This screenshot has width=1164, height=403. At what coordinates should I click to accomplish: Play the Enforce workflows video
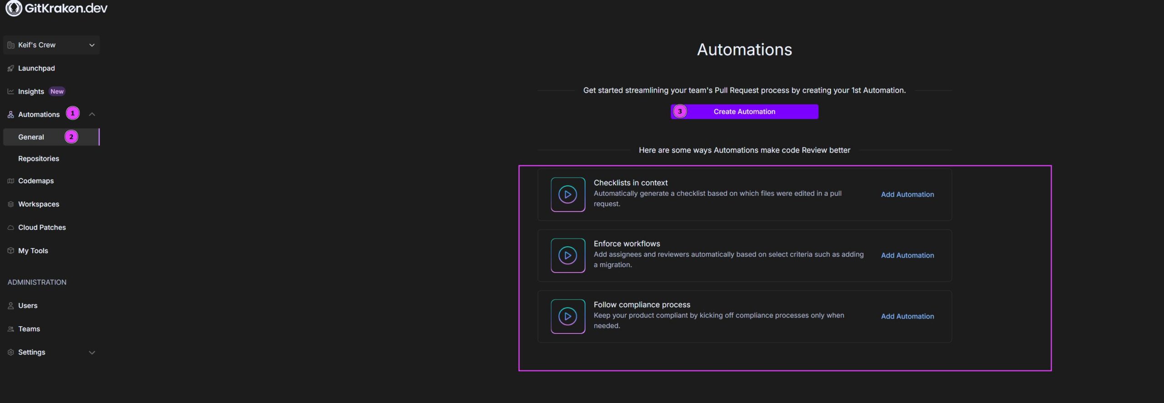[x=567, y=255]
